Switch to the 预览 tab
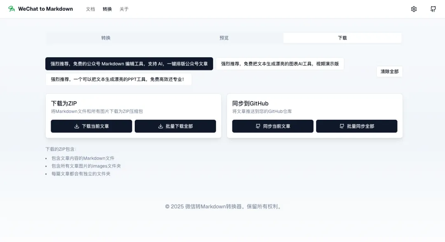445x242 pixels. (224, 38)
